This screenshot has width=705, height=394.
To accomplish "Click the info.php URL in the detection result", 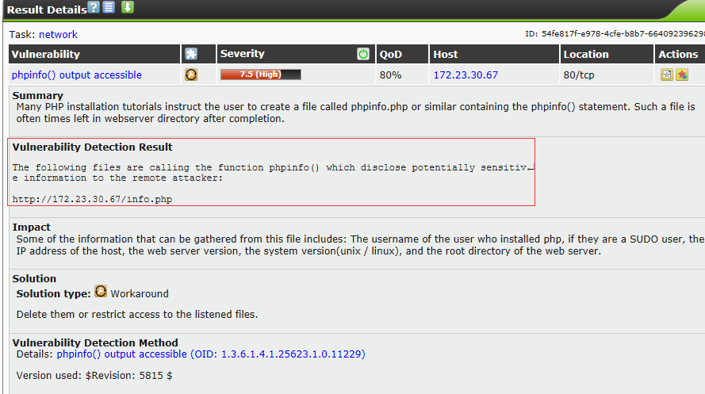I will click(x=92, y=199).
